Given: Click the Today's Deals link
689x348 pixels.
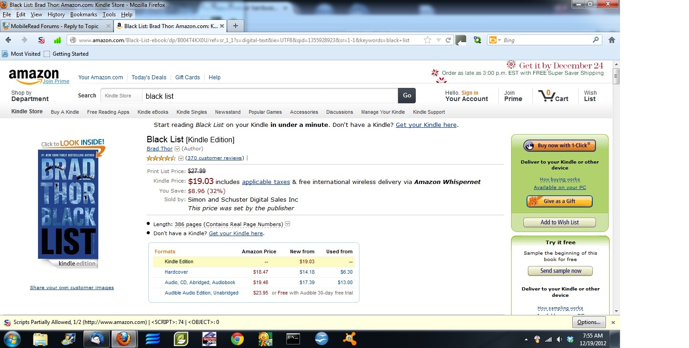Looking at the screenshot, I should pyautogui.click(x=149, y=77).
